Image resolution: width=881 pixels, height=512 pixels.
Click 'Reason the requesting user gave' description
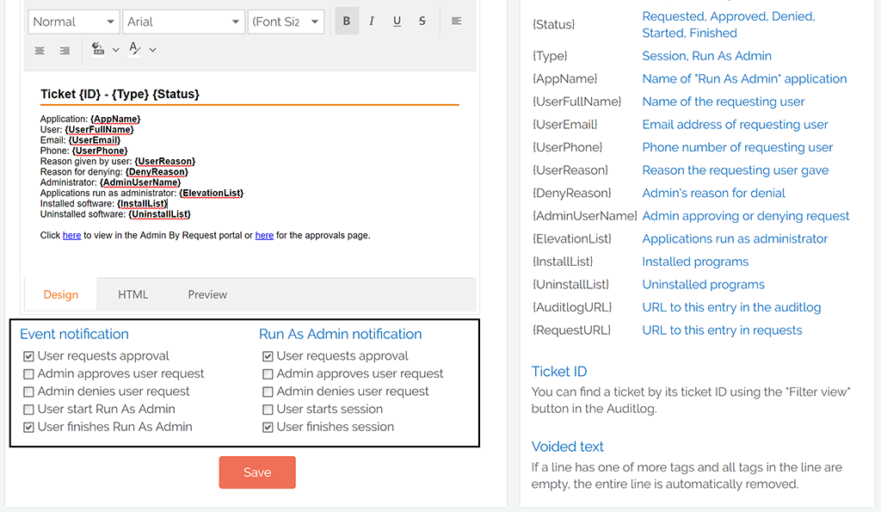(736, 170)
